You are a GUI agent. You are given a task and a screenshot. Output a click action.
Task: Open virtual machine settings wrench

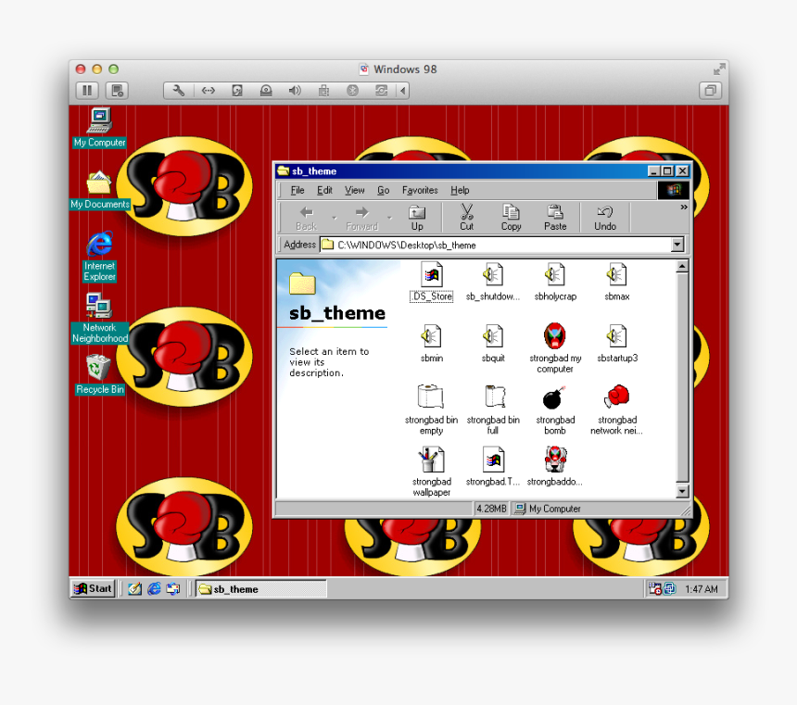coord(179,91)
